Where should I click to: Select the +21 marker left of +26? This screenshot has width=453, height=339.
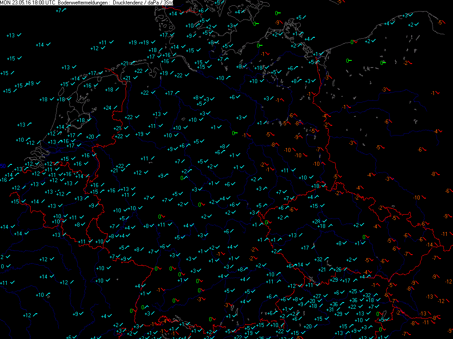(x=322, y=270)
